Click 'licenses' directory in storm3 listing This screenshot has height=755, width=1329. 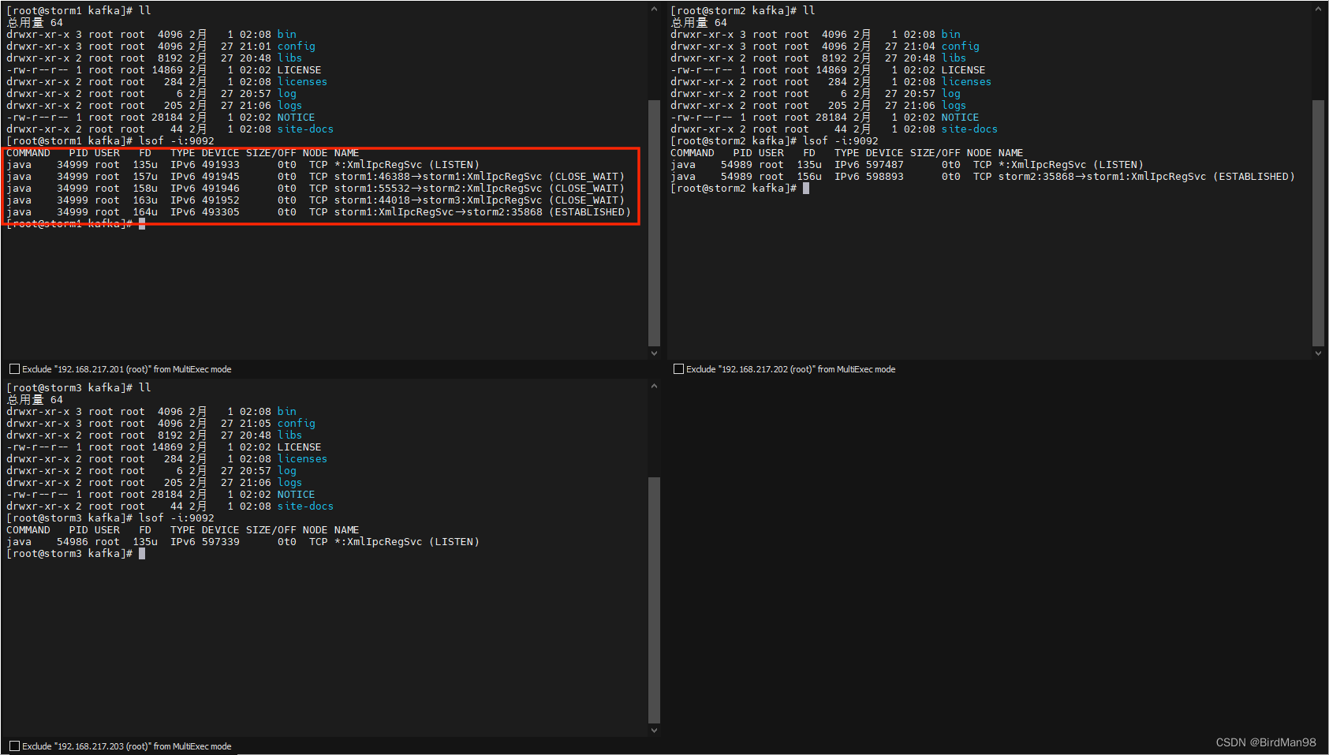(302, 459)
